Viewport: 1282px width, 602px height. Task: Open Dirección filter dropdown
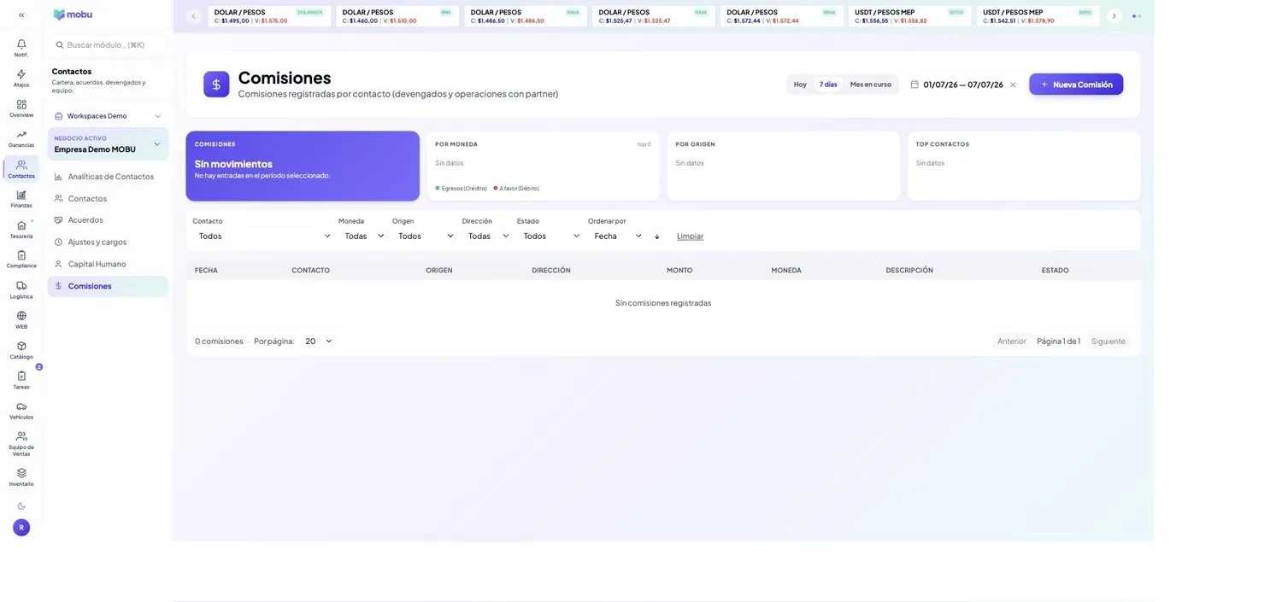(487, 236)
